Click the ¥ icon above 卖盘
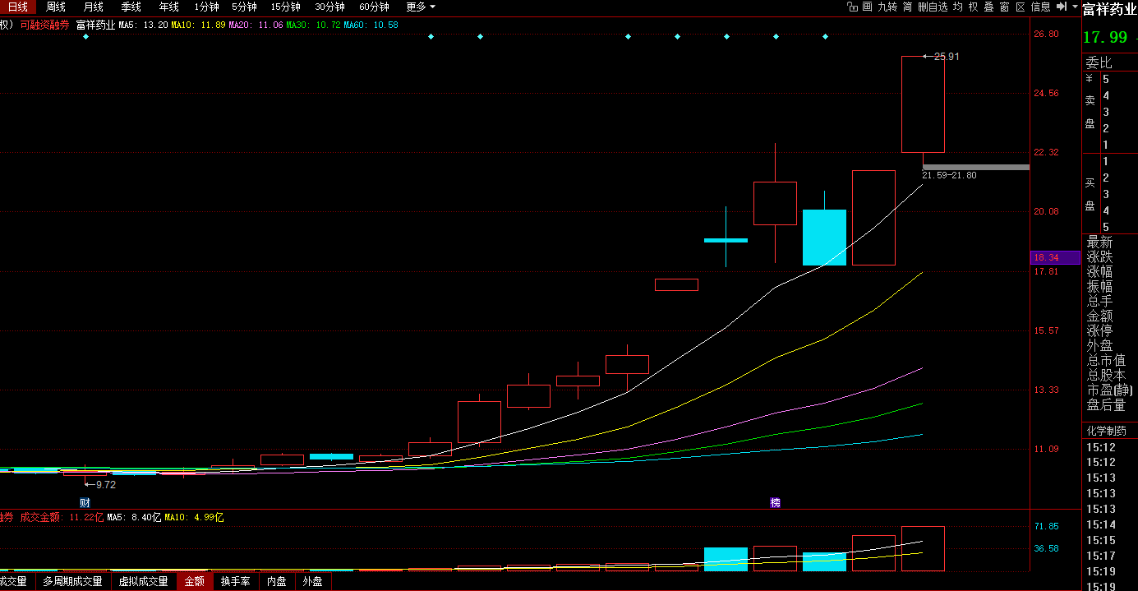Image resolution: width=1138 pixels, height=591 pixels. point(1090,79)
